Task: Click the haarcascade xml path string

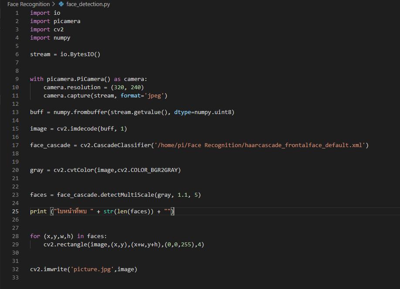Action: (x=260, y=145)
